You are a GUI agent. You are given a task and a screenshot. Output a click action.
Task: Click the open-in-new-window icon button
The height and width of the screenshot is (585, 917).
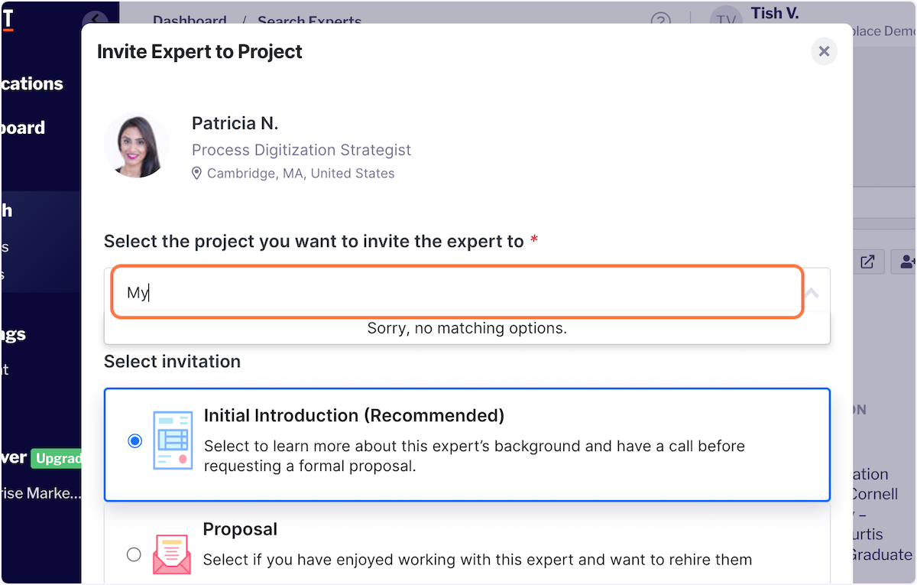click(867, 261)
